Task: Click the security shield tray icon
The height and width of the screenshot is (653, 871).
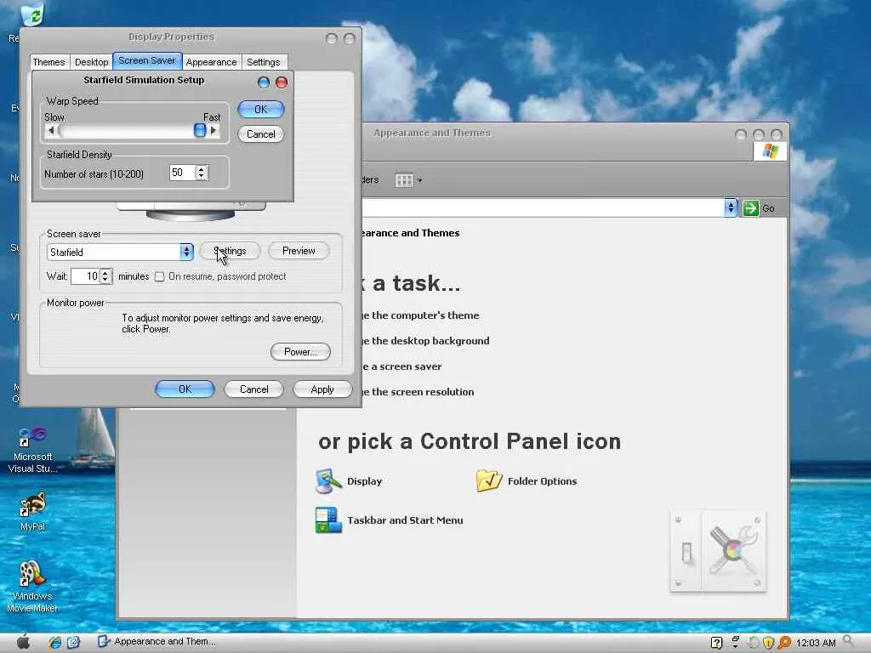Action: (x=768, y=643)
